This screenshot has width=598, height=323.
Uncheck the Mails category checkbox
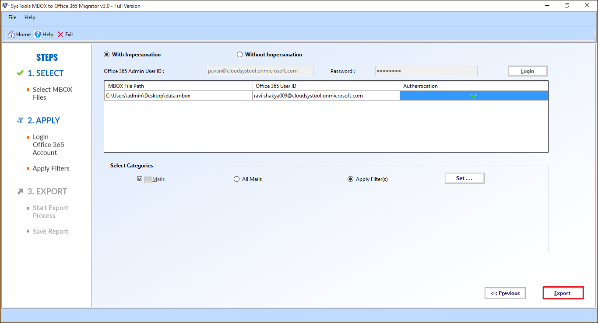click(x=140, y=179)
